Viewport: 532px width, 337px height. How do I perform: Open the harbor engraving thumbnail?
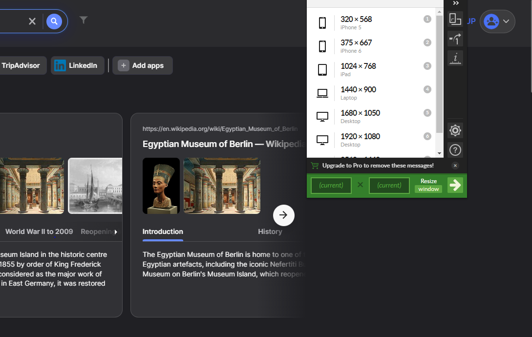[x=95, y=186]
